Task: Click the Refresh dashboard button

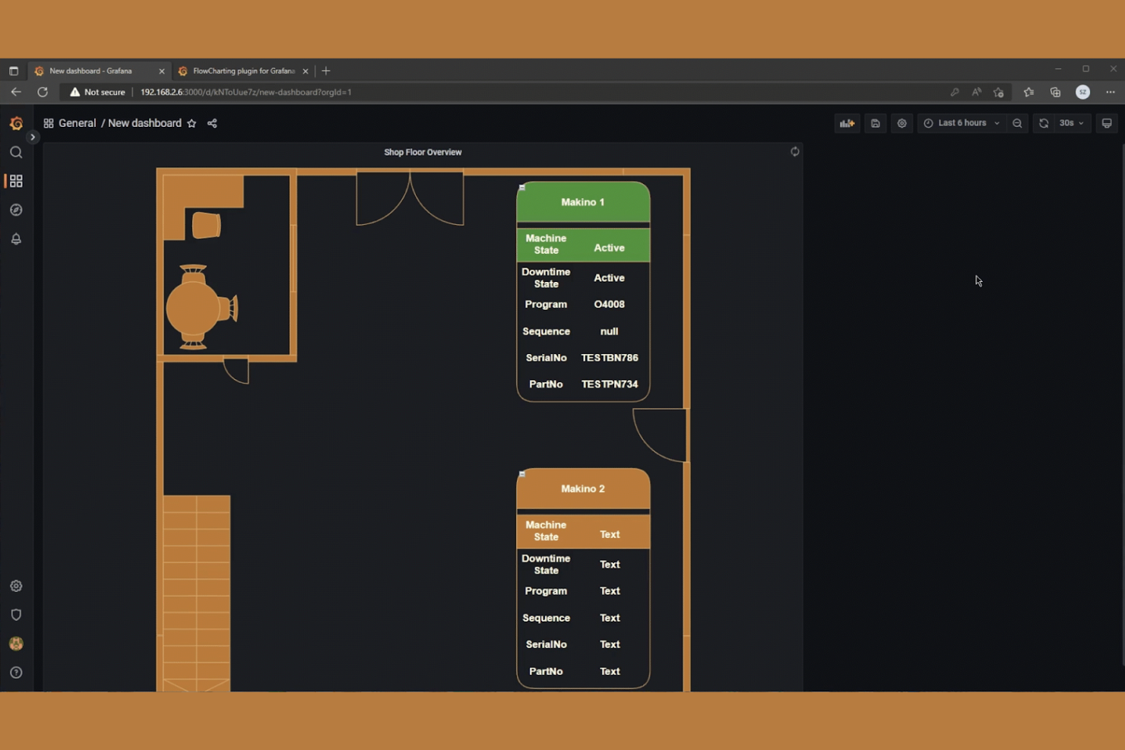Action: click(1043, 122)
